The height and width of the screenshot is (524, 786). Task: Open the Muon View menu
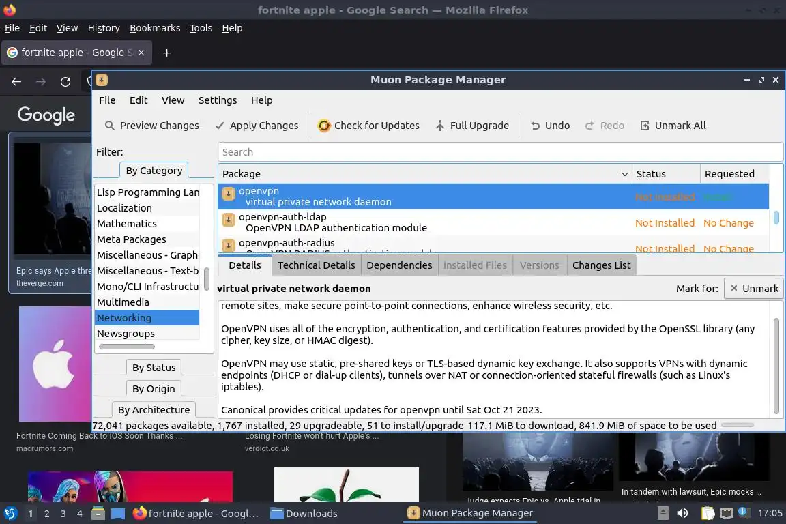click(173, 100)
